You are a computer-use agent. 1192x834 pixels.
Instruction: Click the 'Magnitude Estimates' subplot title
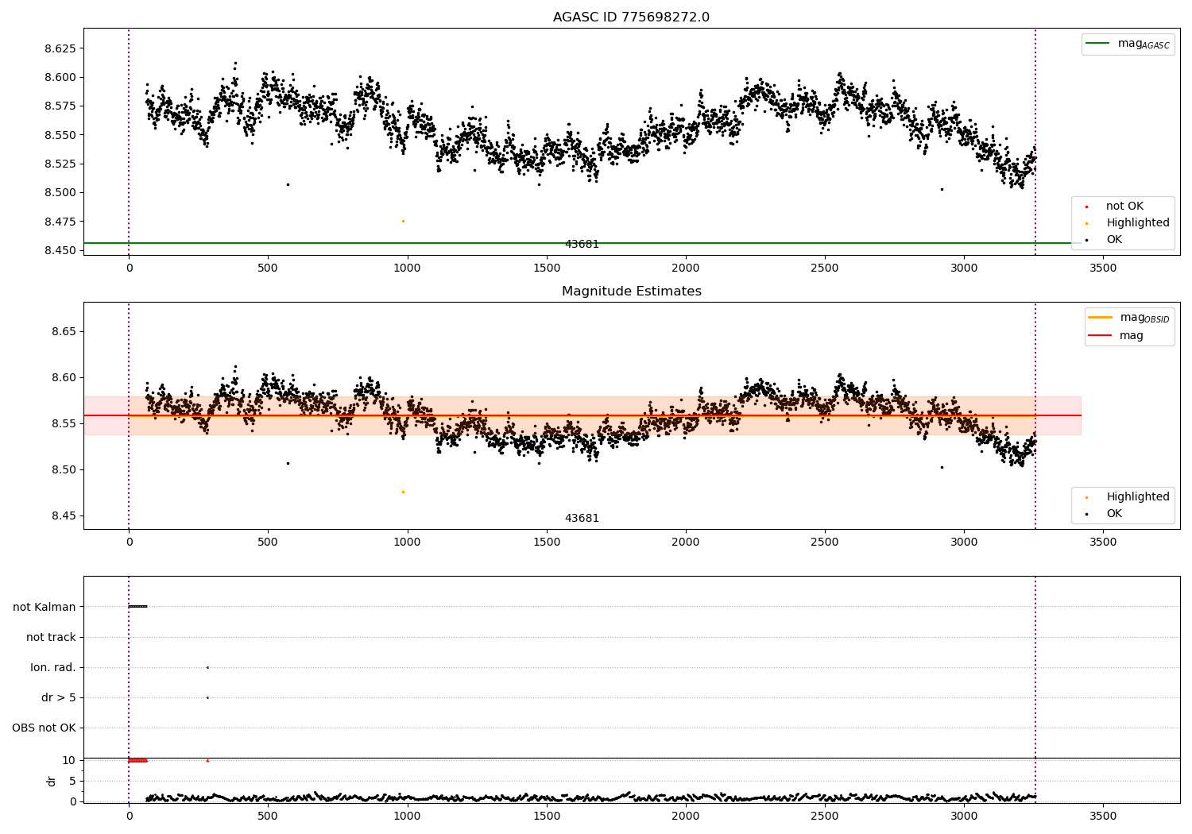tap(631, 292)
